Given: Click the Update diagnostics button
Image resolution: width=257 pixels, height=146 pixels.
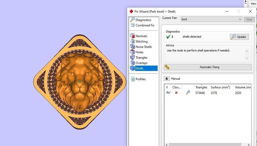Looking at the screenshot, I should point(239,37).
